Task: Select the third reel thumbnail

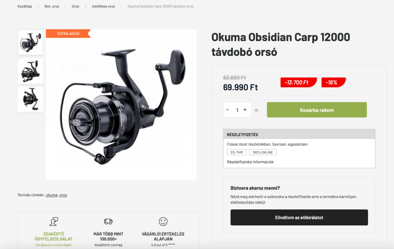Action: coord(30,99)
